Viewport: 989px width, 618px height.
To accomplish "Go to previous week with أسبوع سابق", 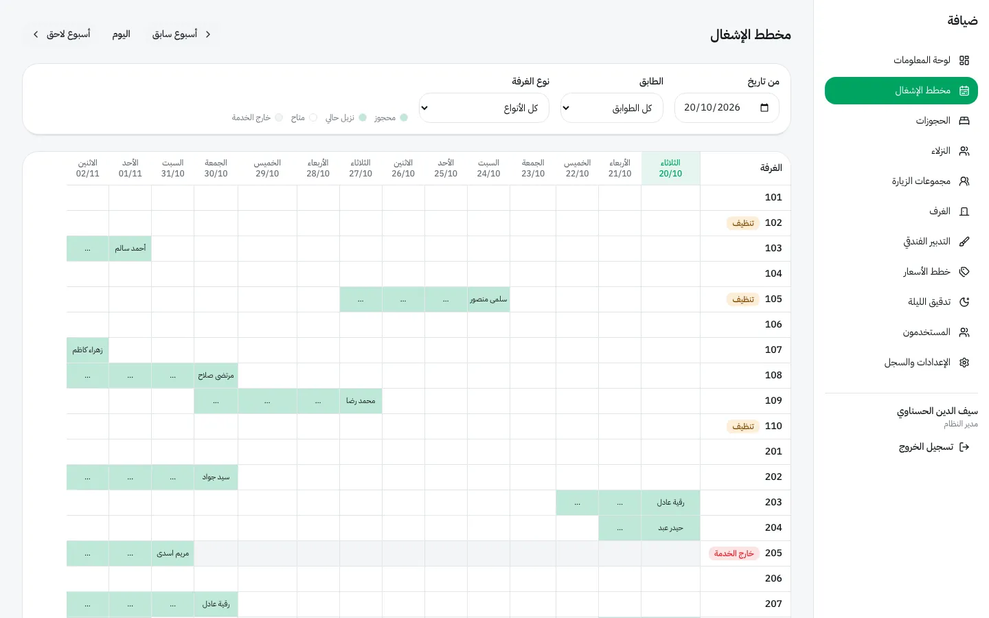I will tap(182, 34).
